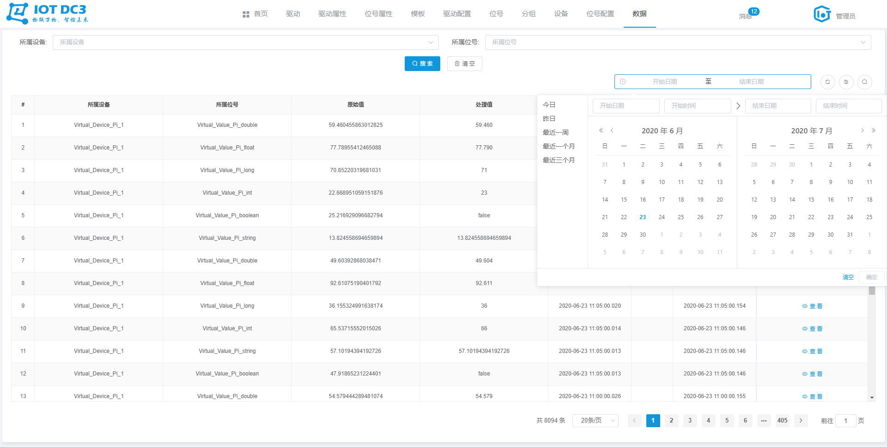Click the 结束日期 input in picker panel
This screenshot has width=887, height=447.
point(778,106)
